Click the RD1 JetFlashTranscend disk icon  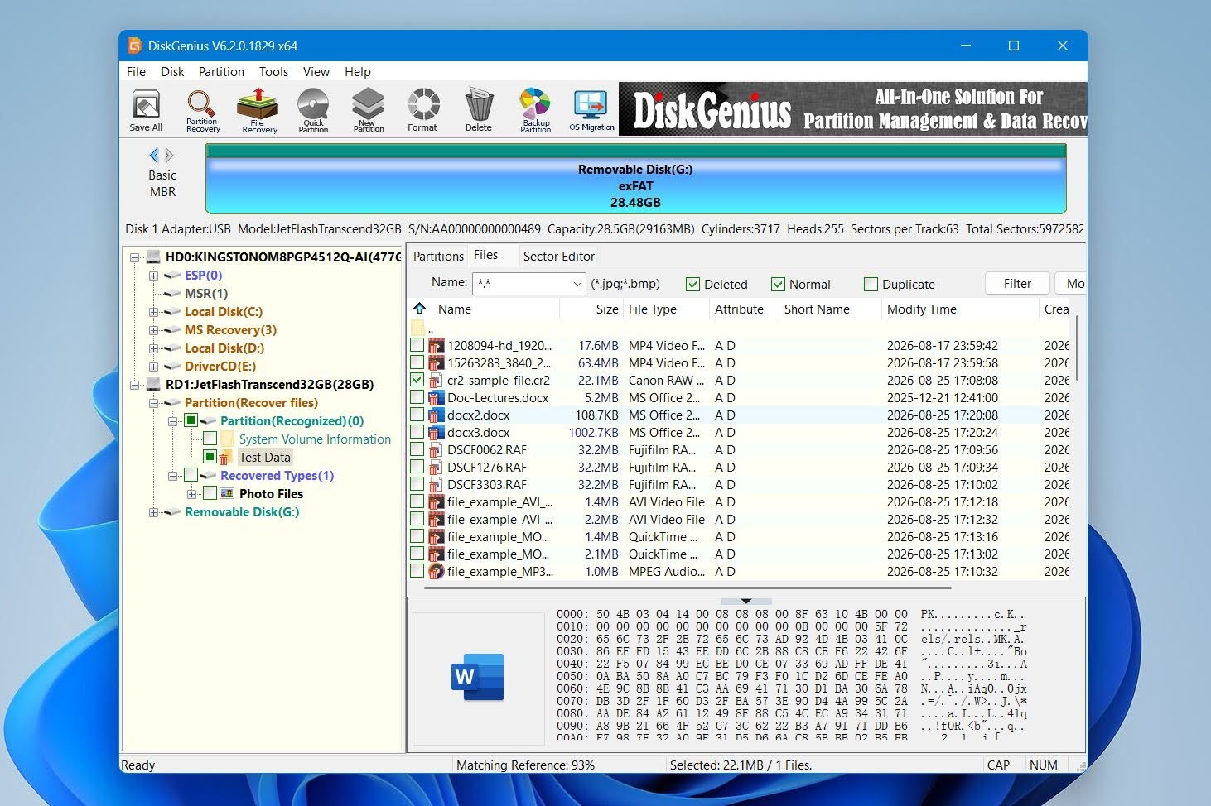[x=153, y=385]
